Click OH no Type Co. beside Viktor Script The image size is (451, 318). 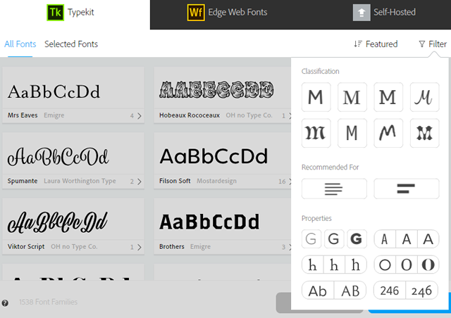click(x=74, y=247)
